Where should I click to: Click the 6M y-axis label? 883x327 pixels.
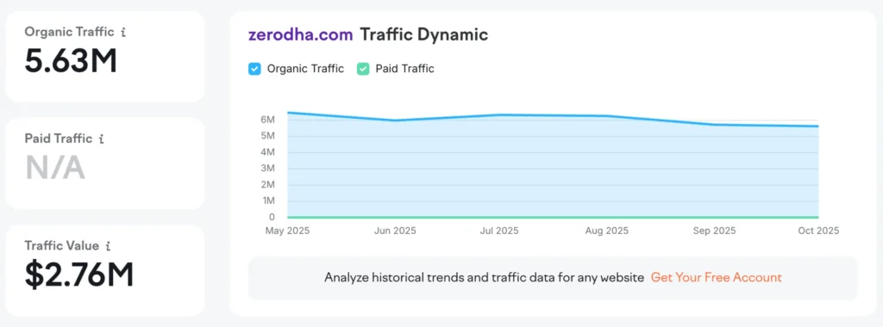pyautogui.click(x=268, y=120)
